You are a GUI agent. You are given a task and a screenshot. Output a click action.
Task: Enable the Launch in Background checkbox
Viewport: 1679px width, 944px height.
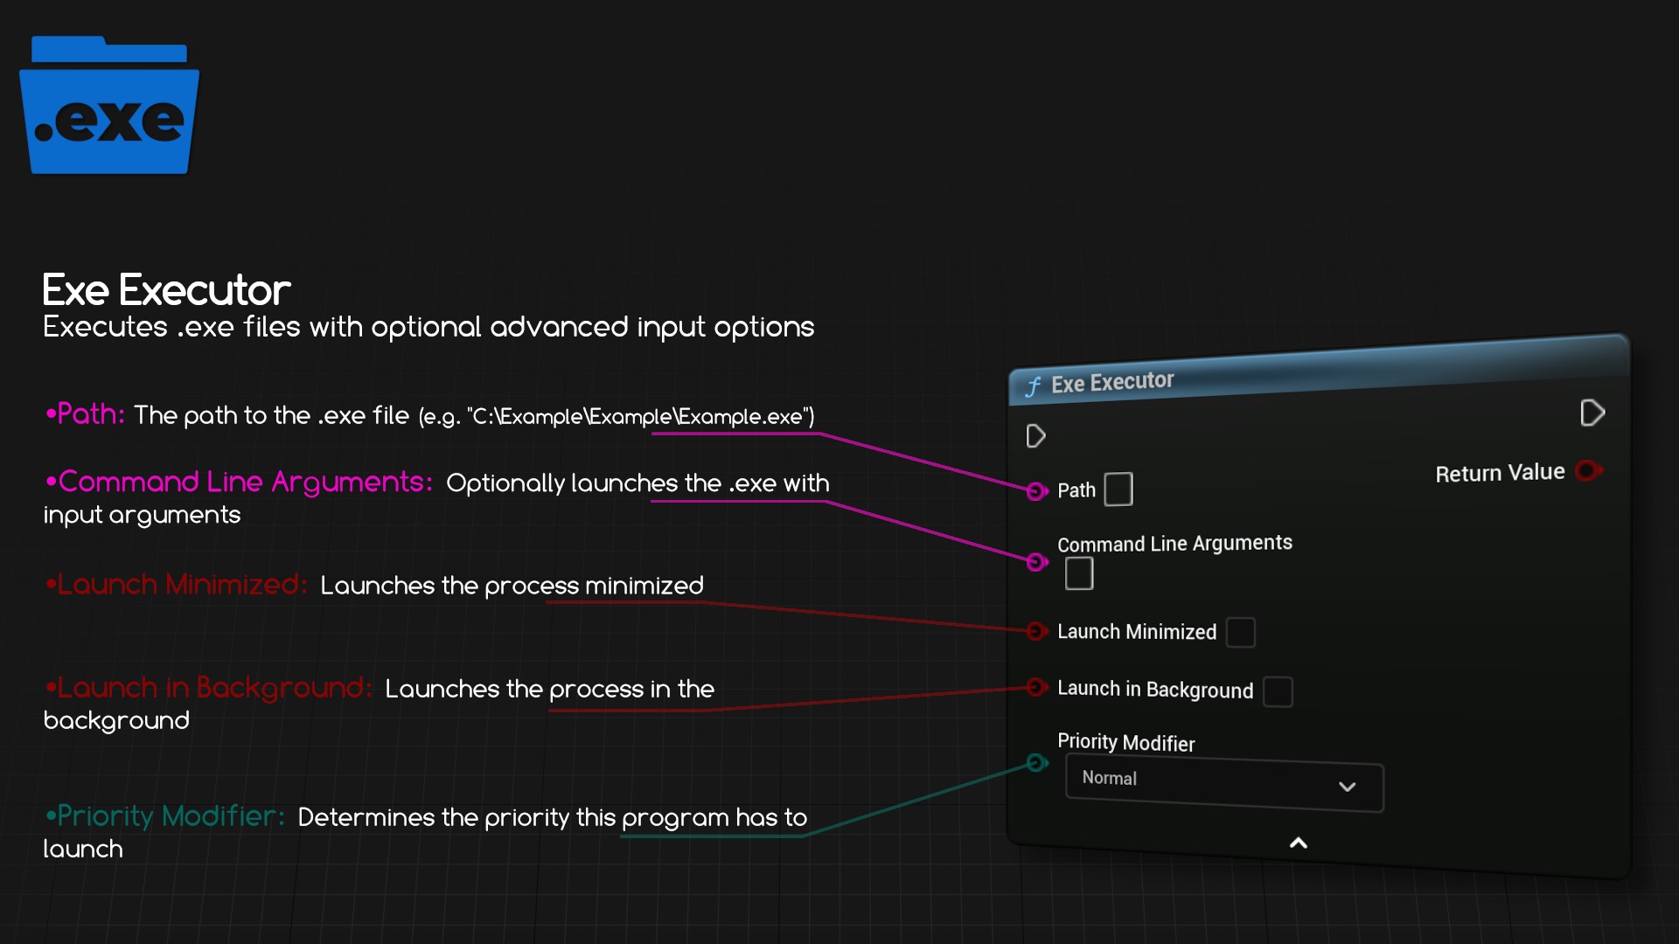[1278, 691]
